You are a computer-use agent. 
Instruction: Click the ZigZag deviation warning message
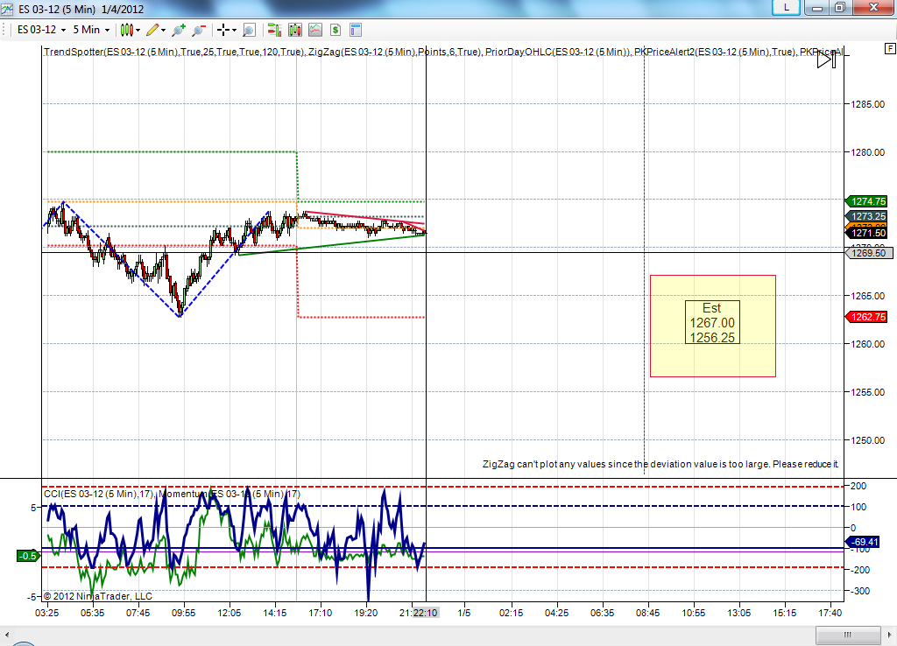click(660, 464)
